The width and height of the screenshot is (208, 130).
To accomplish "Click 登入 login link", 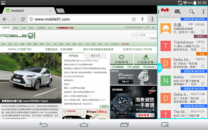I will [154, 27].
